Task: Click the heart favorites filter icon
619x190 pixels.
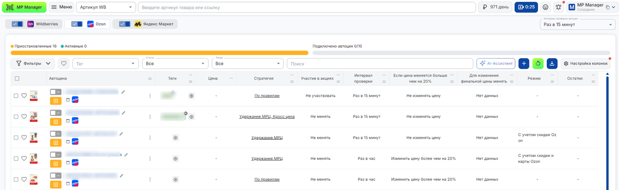Action: click(x=64, y=63)
